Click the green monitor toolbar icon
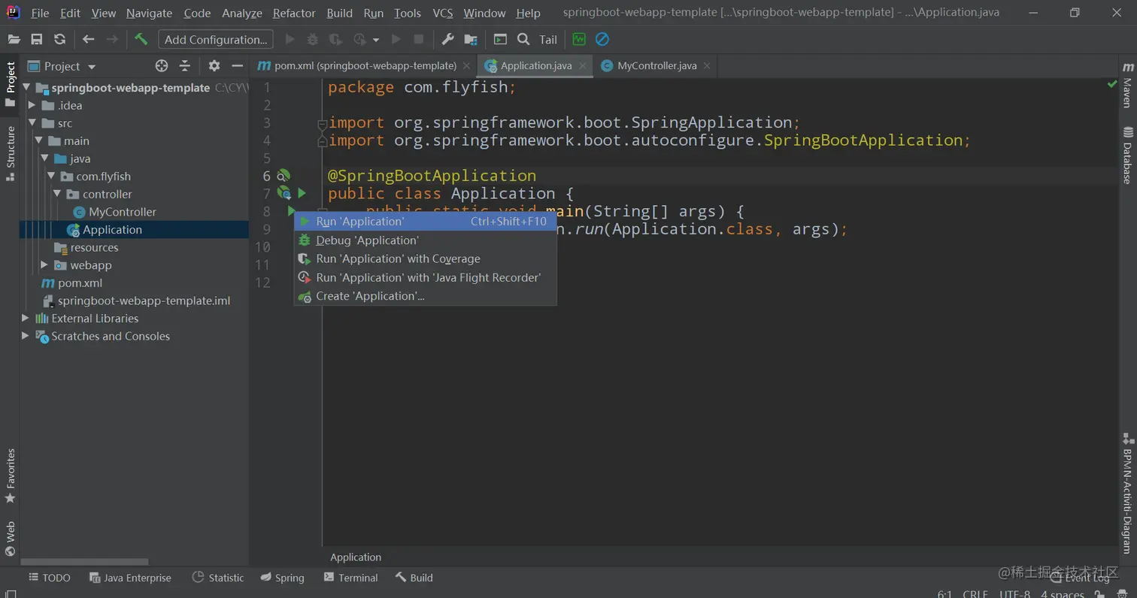Screen dimensions: 1137x598 (579, 39)
